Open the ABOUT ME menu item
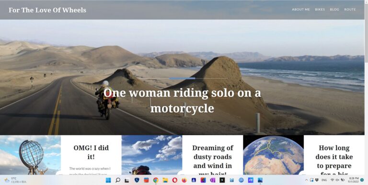Viewport: 368px width, 185px height. click(301, 10)
